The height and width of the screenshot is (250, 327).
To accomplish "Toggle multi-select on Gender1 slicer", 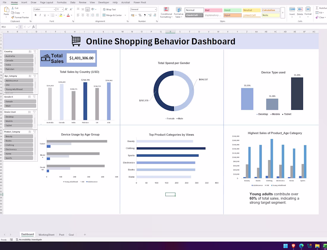I will [x=29, y=97].
